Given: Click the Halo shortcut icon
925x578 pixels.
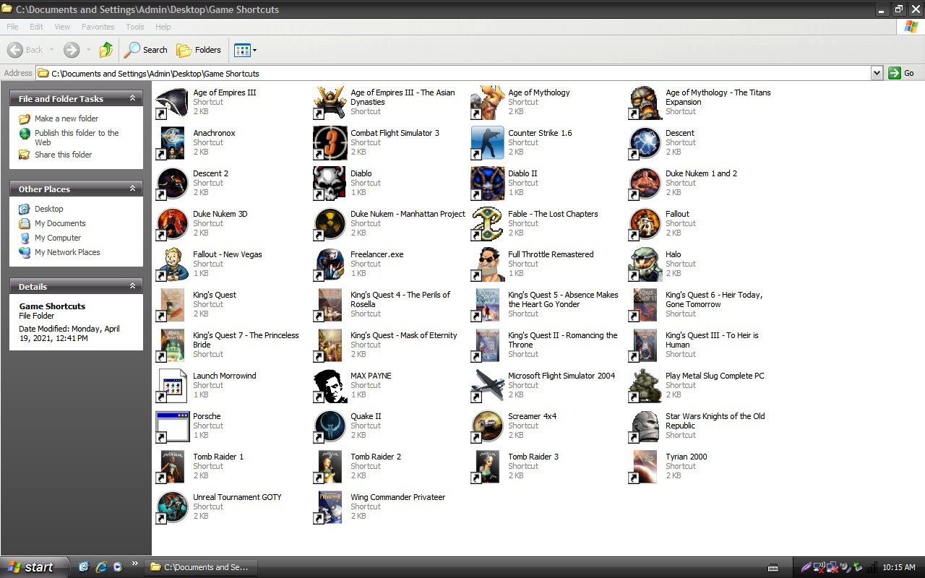Looking at the screenshot, I should tap(645, 264).
